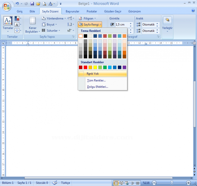Click the horizontal scrollbar thumb
The width and height of the screenshot is (197, 186).
(x=98, y=178)
